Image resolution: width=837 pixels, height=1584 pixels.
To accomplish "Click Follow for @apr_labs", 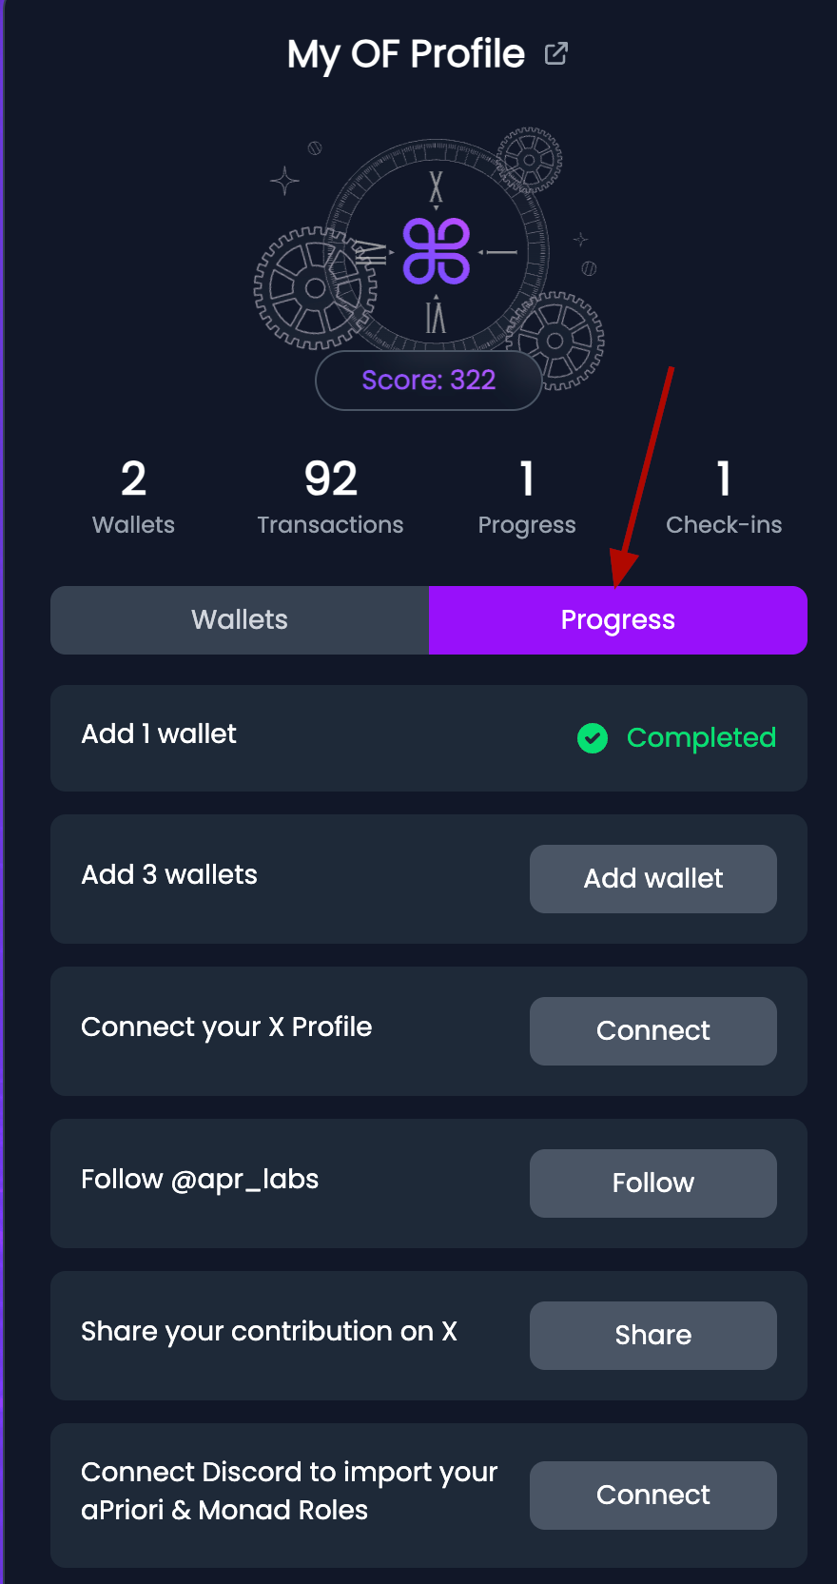I will 652,1183.
